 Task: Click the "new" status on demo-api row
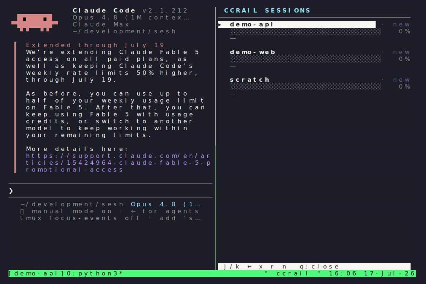pos(402,24)
